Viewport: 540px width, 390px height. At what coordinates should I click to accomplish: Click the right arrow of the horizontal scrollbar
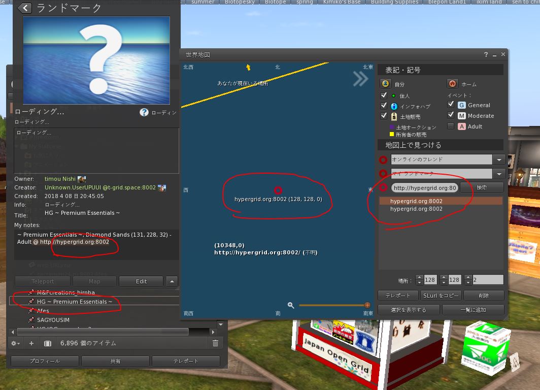click(x=213, y=332)
